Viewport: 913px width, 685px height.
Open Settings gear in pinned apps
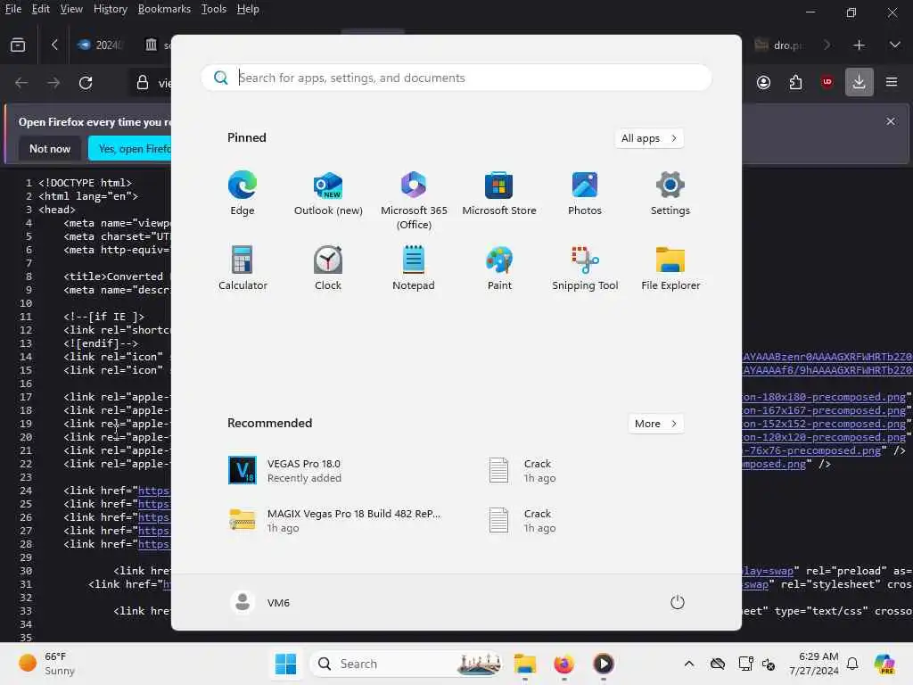click(670, 193)
